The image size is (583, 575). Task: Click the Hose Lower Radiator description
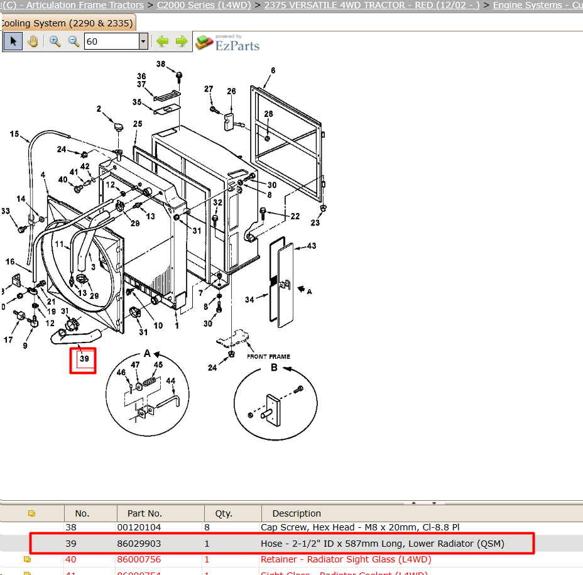click(x=382, y=544)
